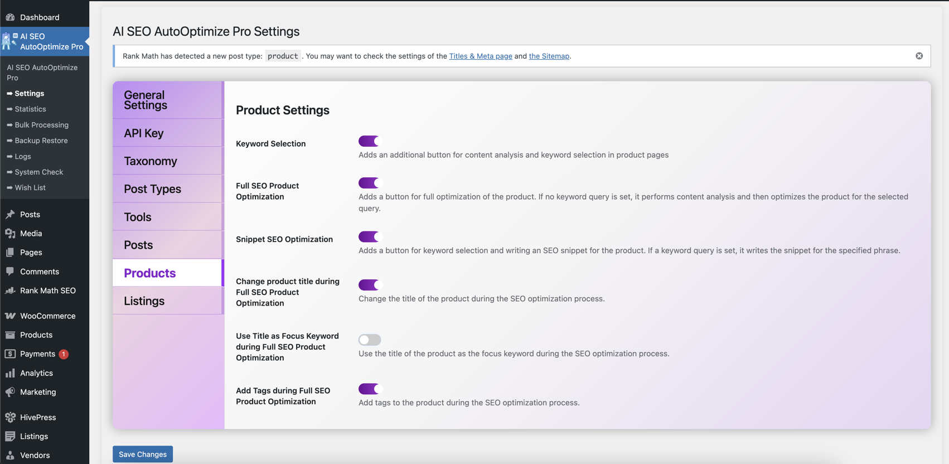Click the Comments bubble icon
This screenshot has width=949, height=464.
click(10, 271)
